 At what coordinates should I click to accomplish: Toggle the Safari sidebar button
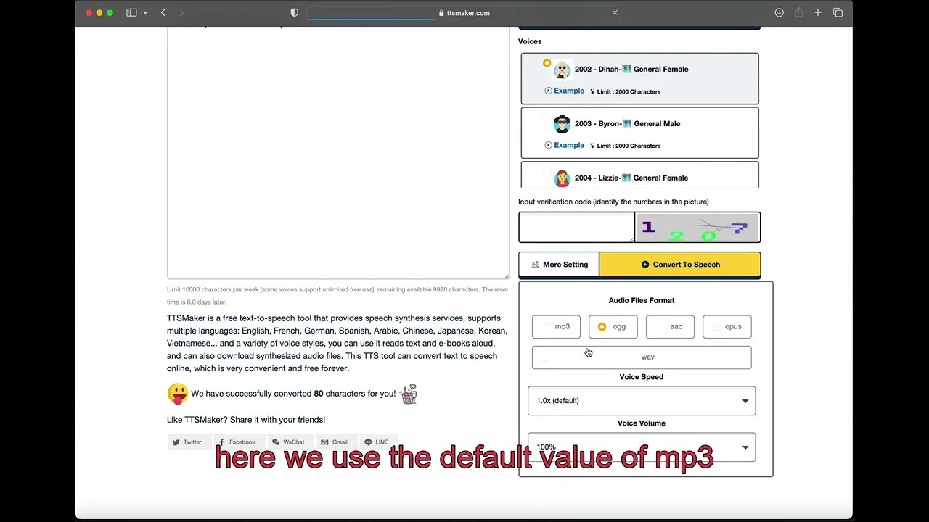(x=131, y=12)
